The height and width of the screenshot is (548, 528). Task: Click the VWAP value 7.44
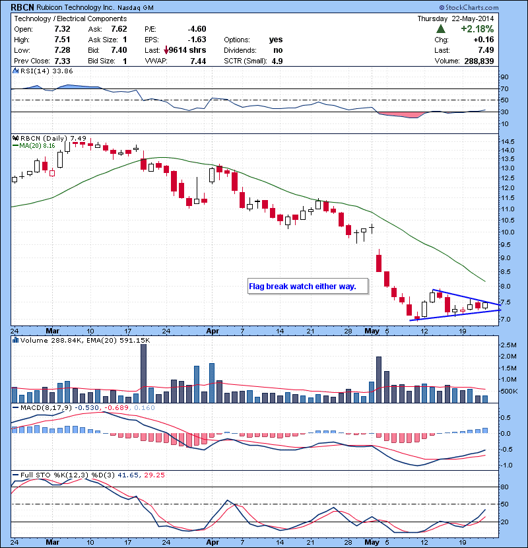point(198,61)
